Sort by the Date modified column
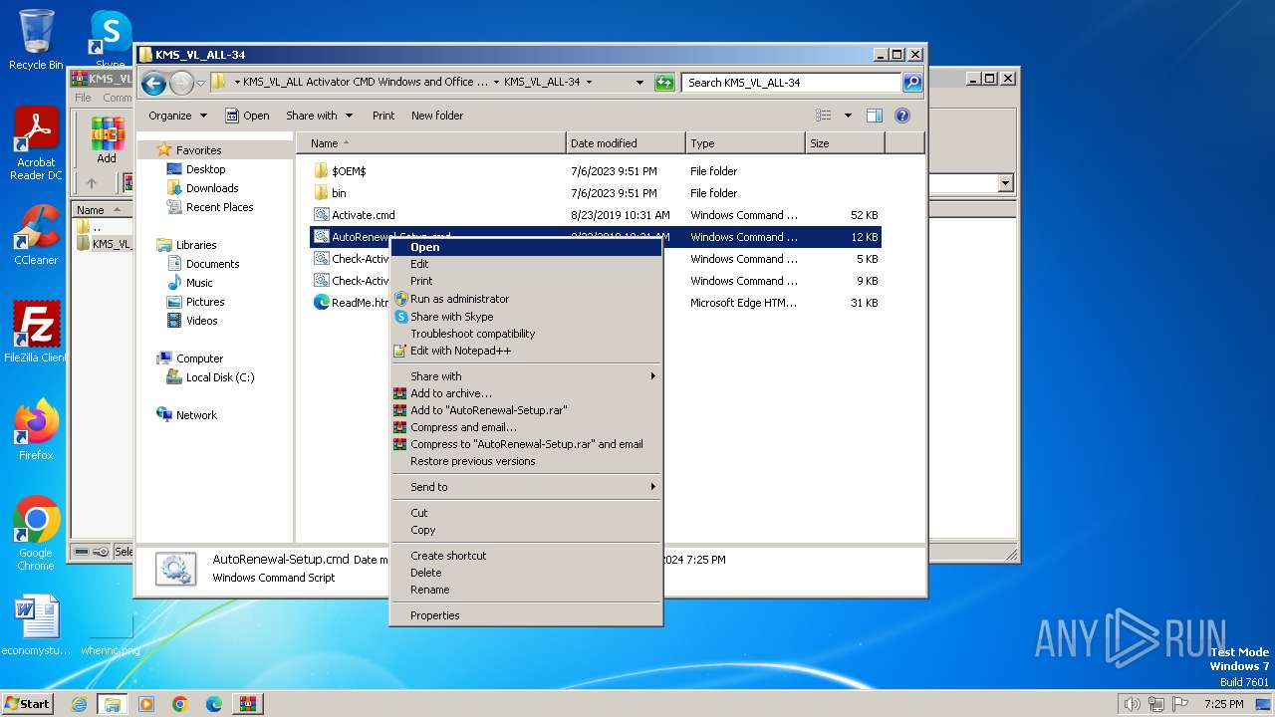 pyautogui.click(x=626, y=143)
